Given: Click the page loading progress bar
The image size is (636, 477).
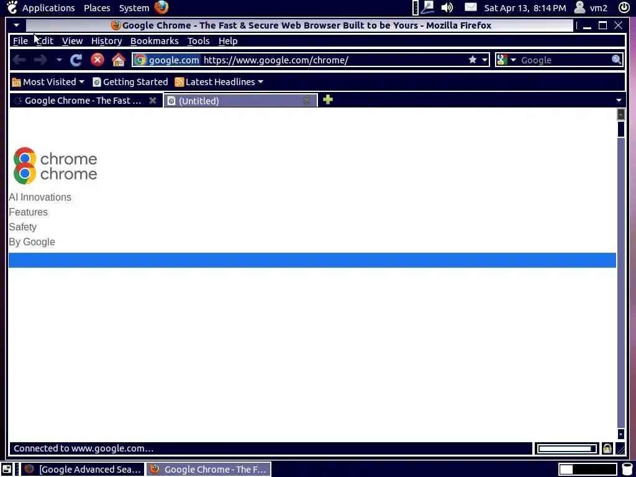Looking at the screenshot, I should (566, 448).
